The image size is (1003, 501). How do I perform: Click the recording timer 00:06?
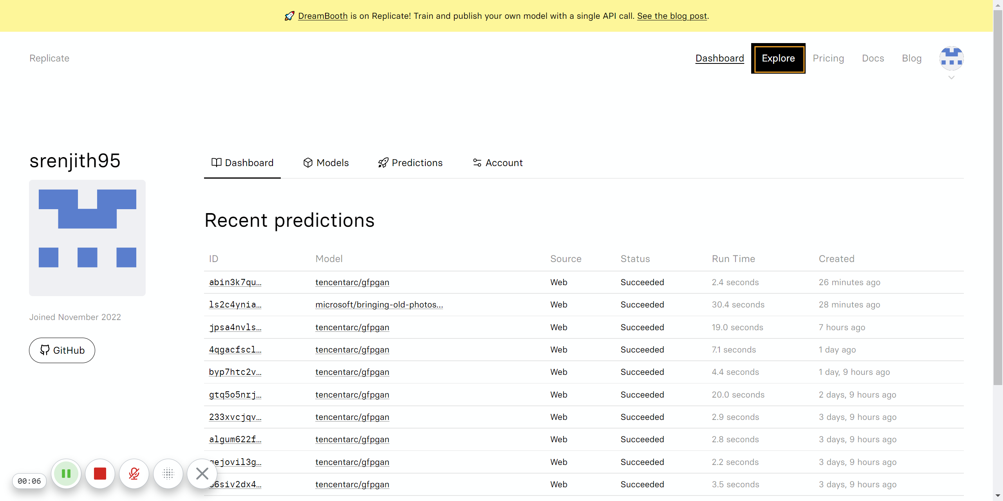pyautogui.click(x=29, y=481)
